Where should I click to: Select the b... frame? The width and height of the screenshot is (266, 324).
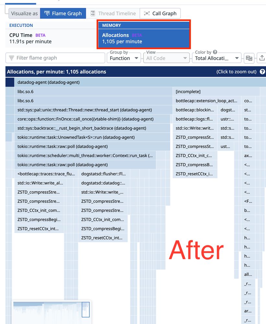click(248, 210)
